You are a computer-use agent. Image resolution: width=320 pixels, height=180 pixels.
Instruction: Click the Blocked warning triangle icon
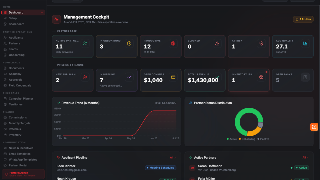(x=217, y=43)
